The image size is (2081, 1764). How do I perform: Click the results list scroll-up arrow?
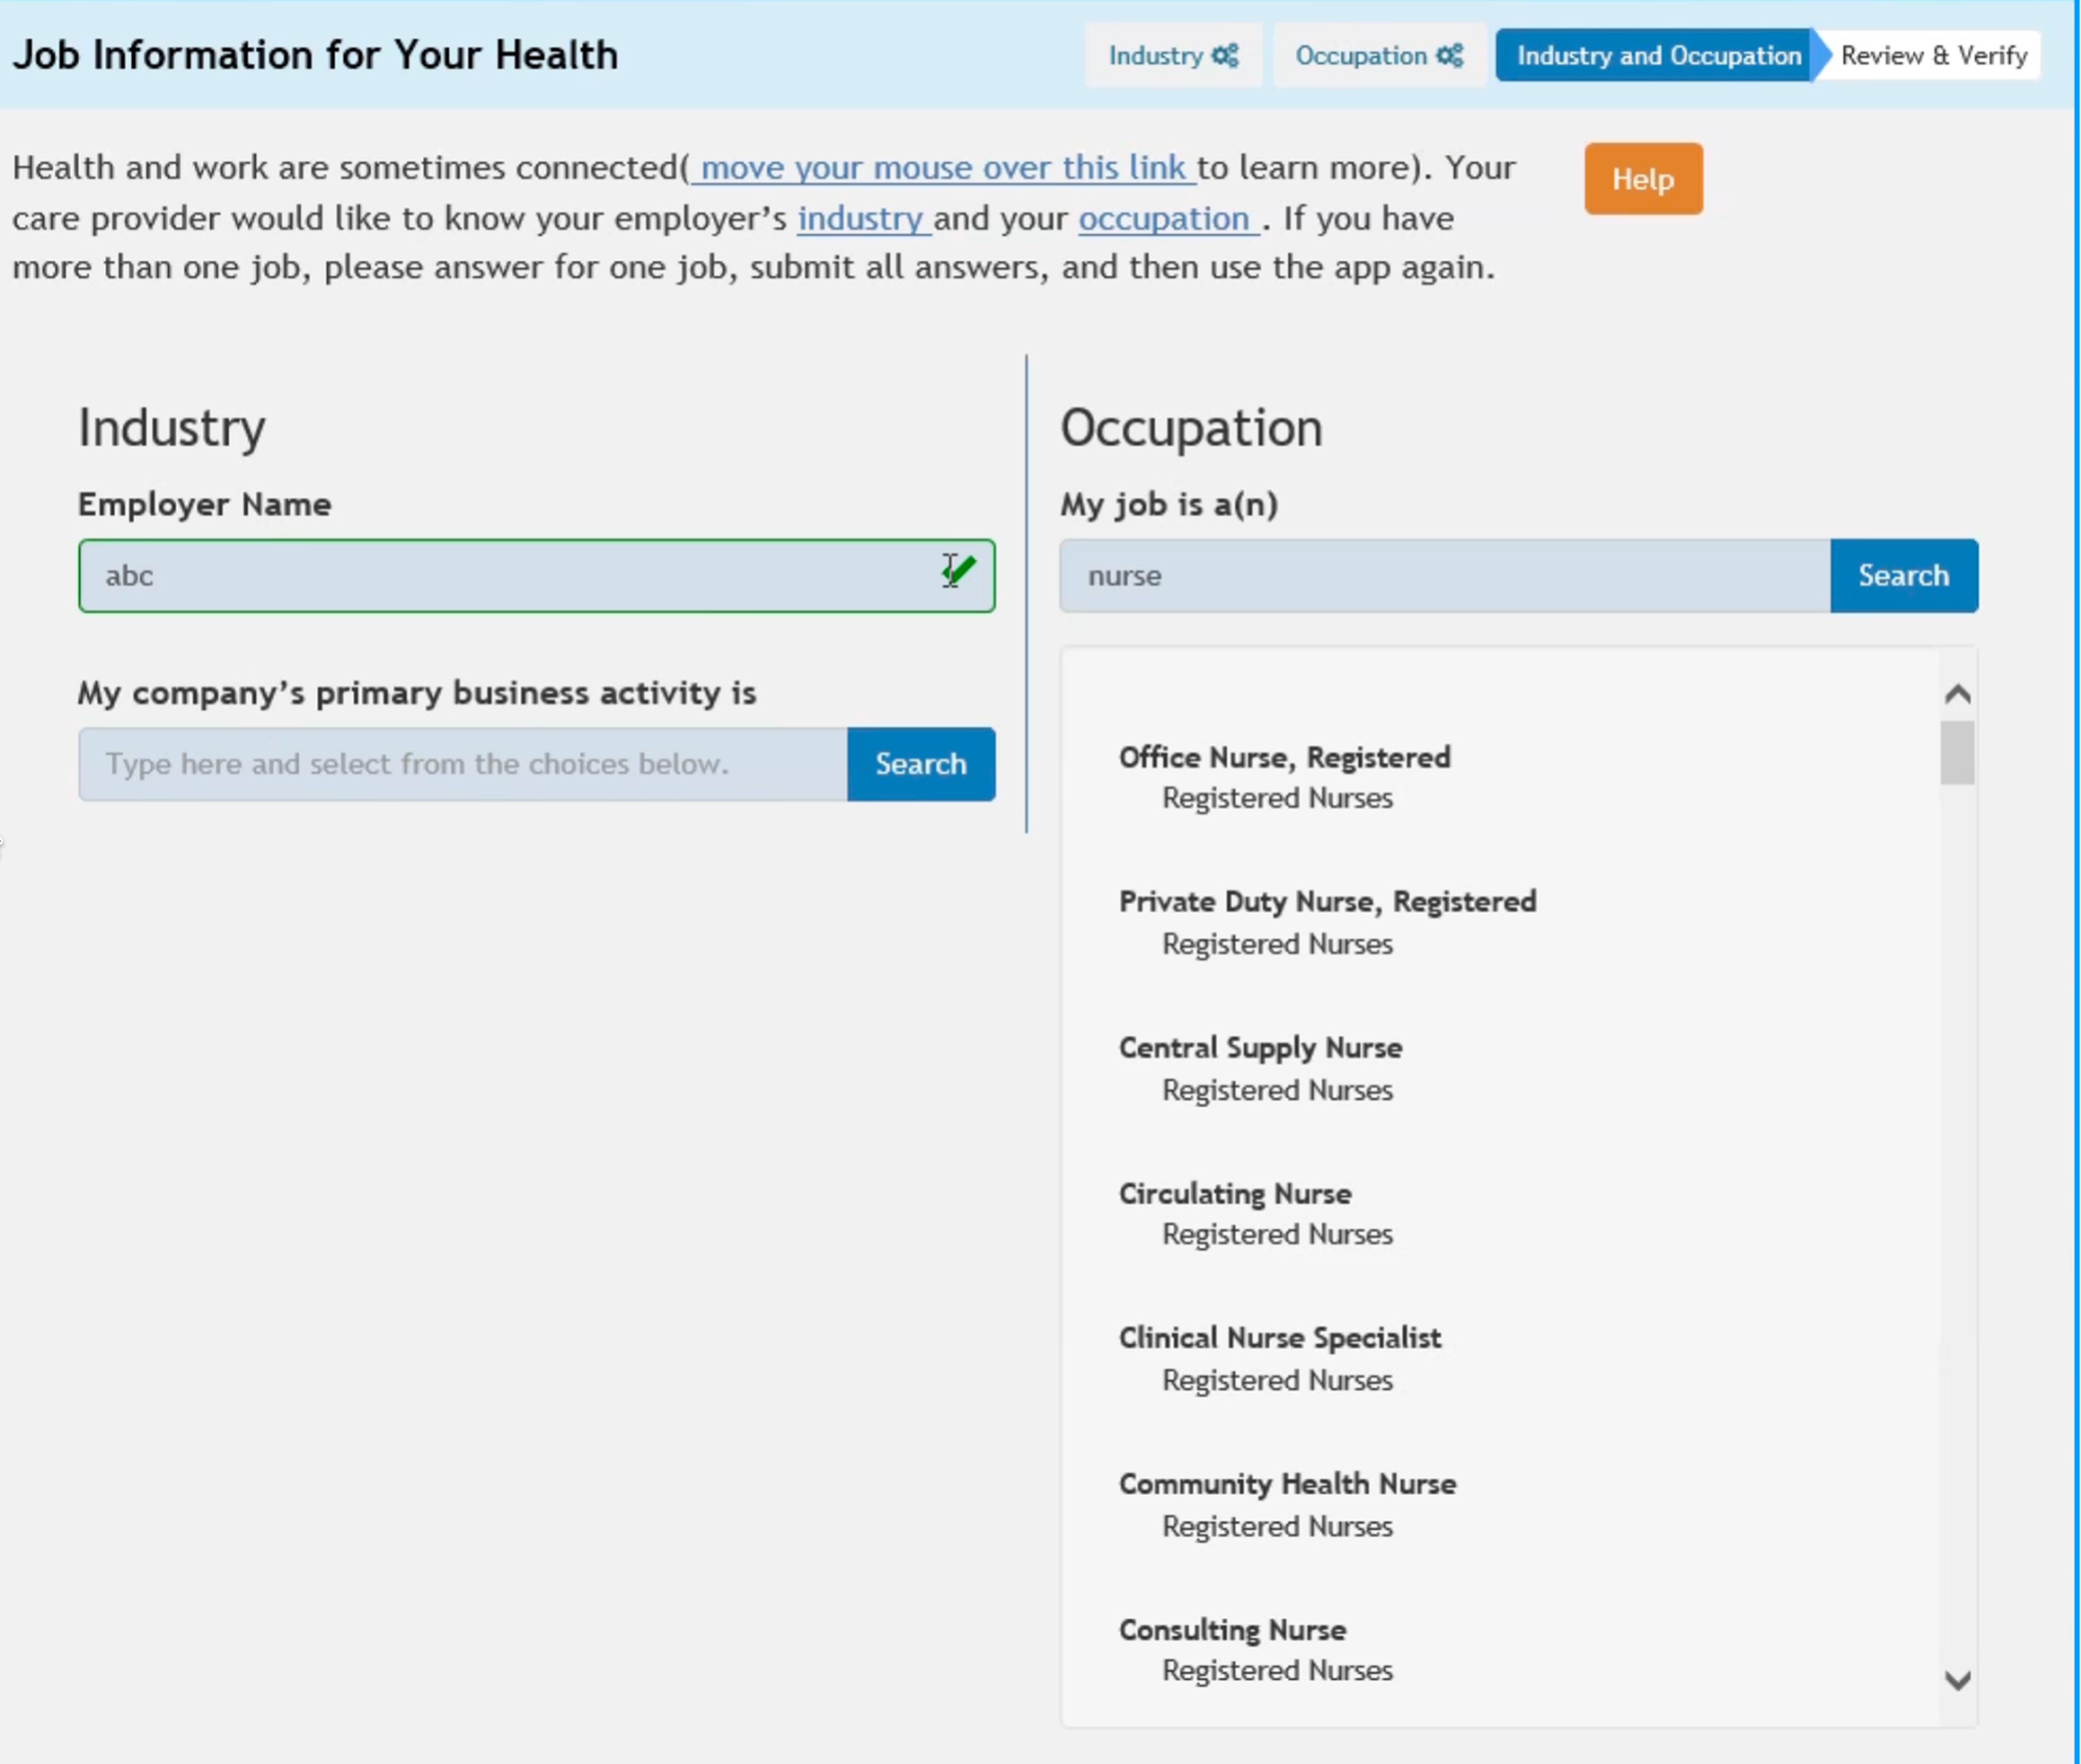tap(1957, 694)
